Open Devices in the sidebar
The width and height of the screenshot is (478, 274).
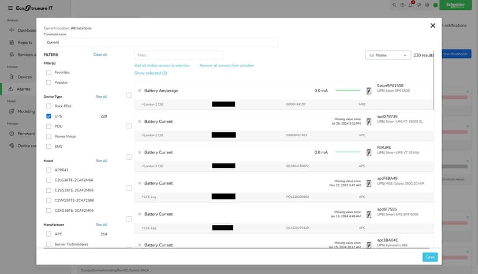[25, 77]
